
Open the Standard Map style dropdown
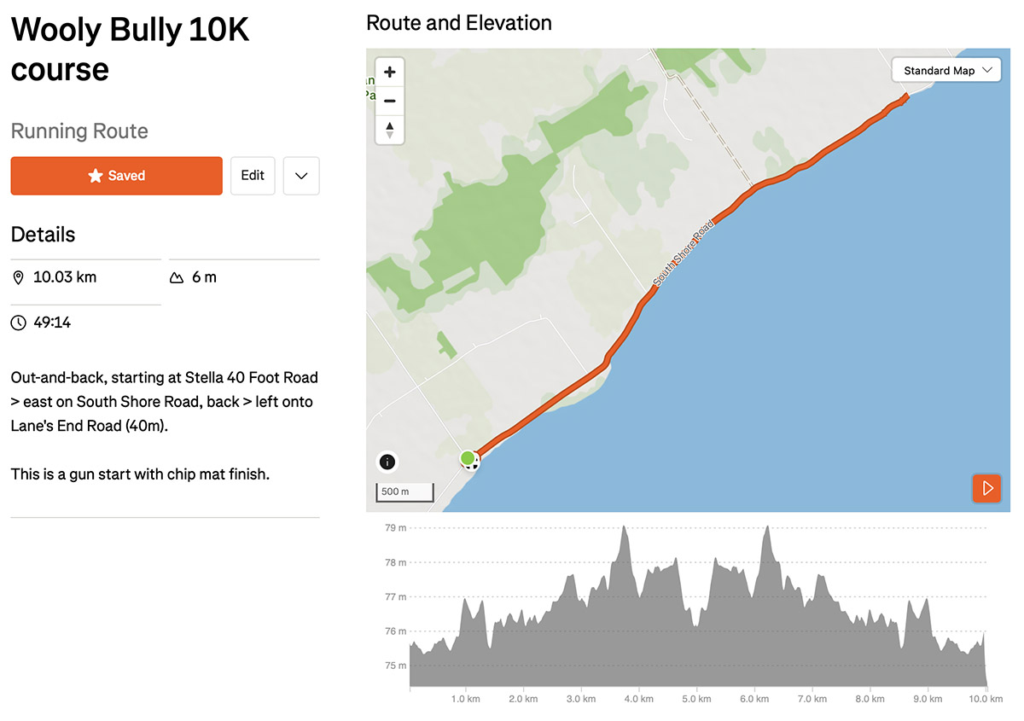[x=946, y=70]
